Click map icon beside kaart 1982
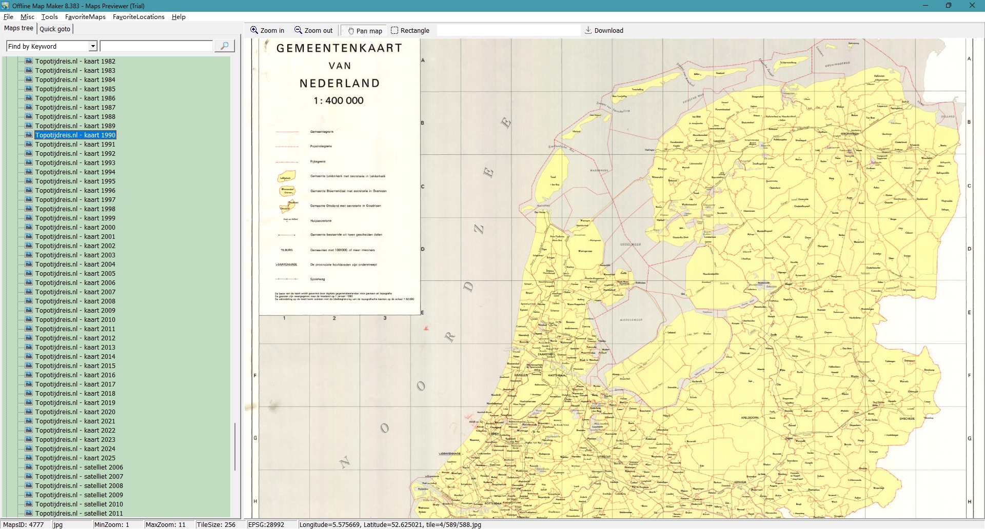The width and height of the screenshot is (985, 529). pos(29,61)
